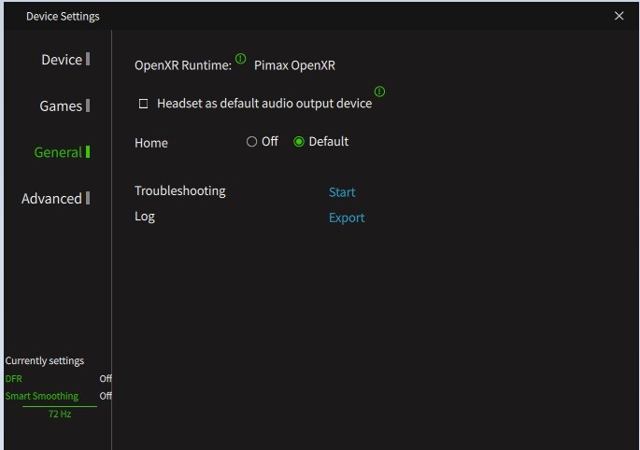Click the 72 Hz refresh rate indicator
640x450 pixels.
[60, 414]
